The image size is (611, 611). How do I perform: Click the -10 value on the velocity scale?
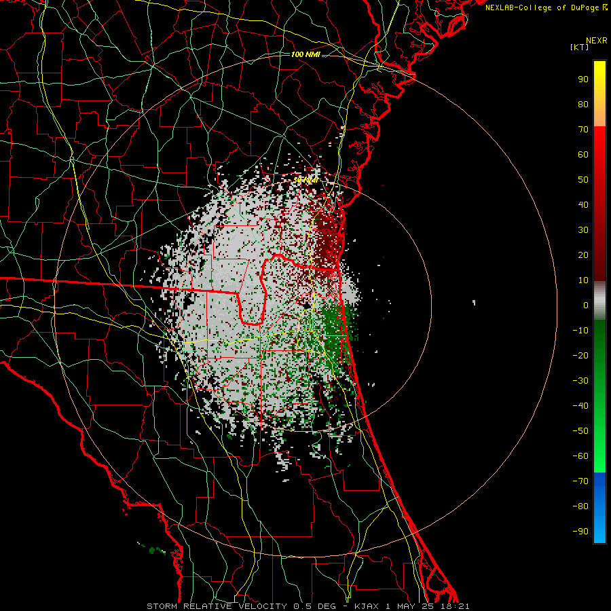coord(580,331)
